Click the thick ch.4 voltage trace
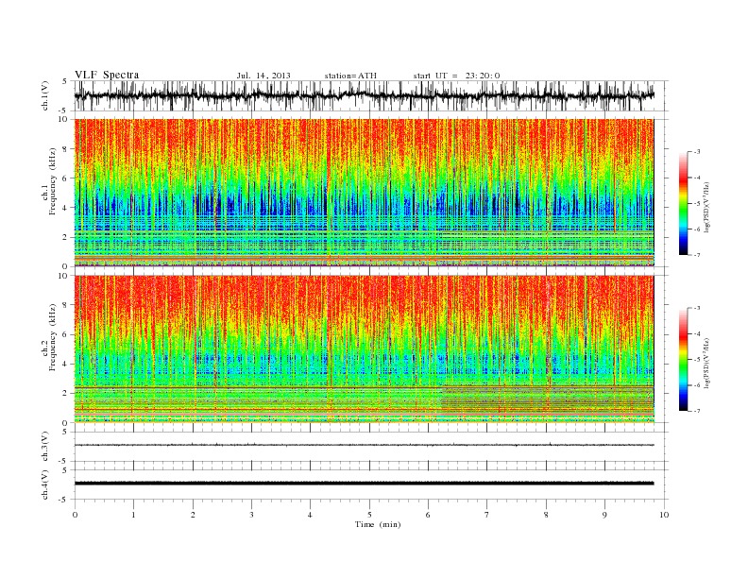 tap(365, 484)
